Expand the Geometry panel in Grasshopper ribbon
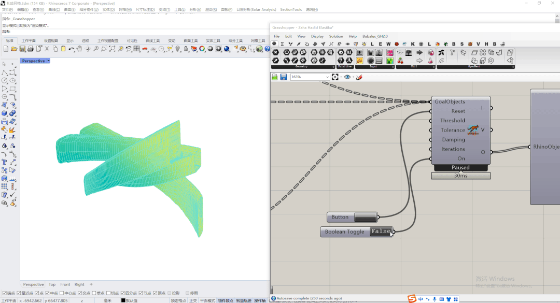 point(333,66)
